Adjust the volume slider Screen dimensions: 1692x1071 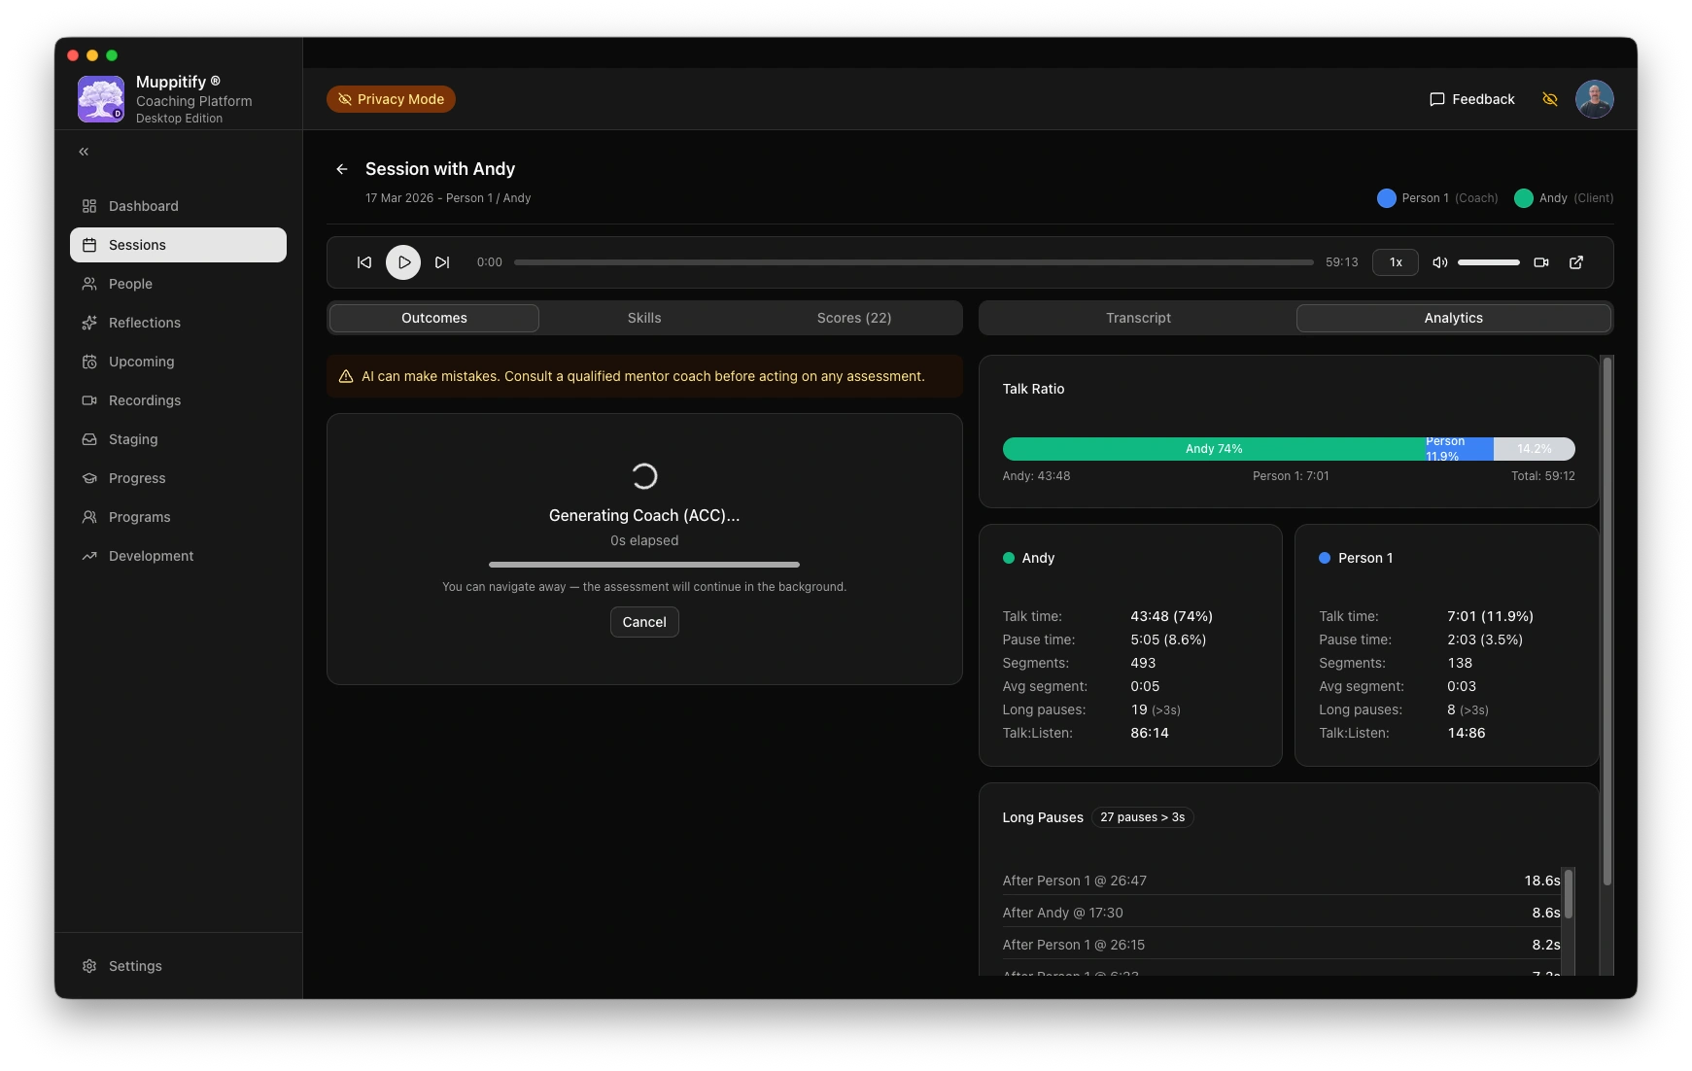click(1488, 262)
